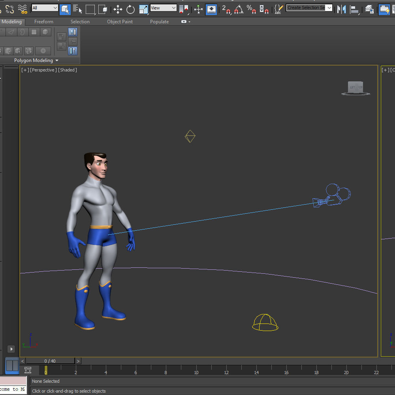395x395 pixels.
Task: Select the yellow diamond light helper
Action: 190,136
